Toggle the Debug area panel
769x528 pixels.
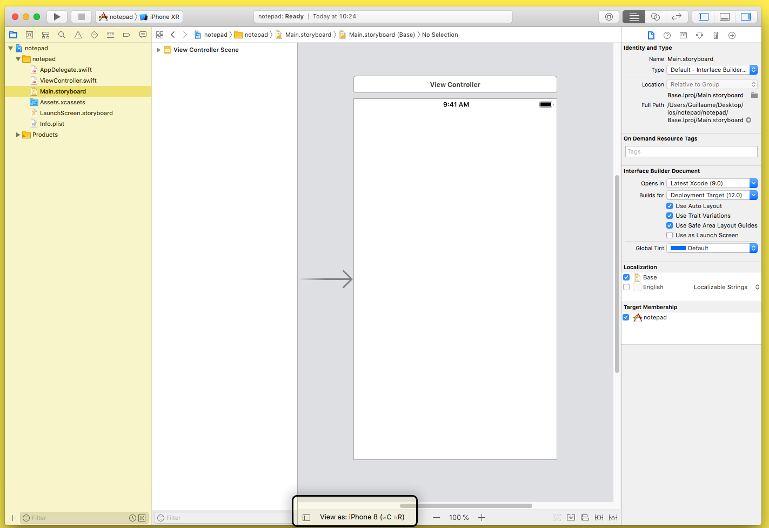coord(725,17)
